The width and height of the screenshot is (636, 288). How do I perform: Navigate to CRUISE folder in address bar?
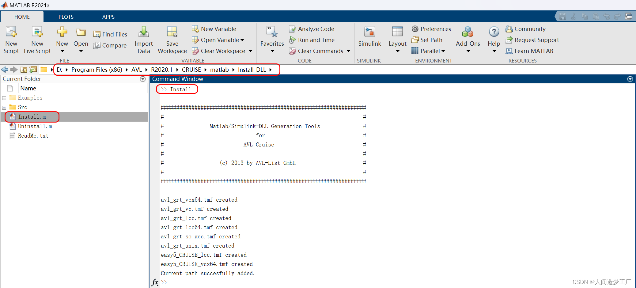pyautogui.click(x=191, y=70)
